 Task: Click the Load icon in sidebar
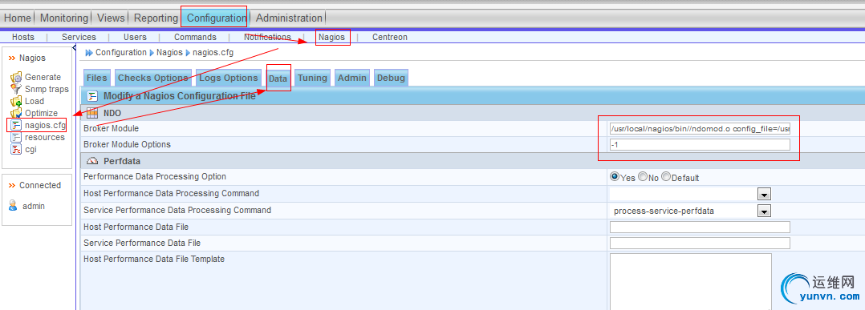(x=16, y=101)
